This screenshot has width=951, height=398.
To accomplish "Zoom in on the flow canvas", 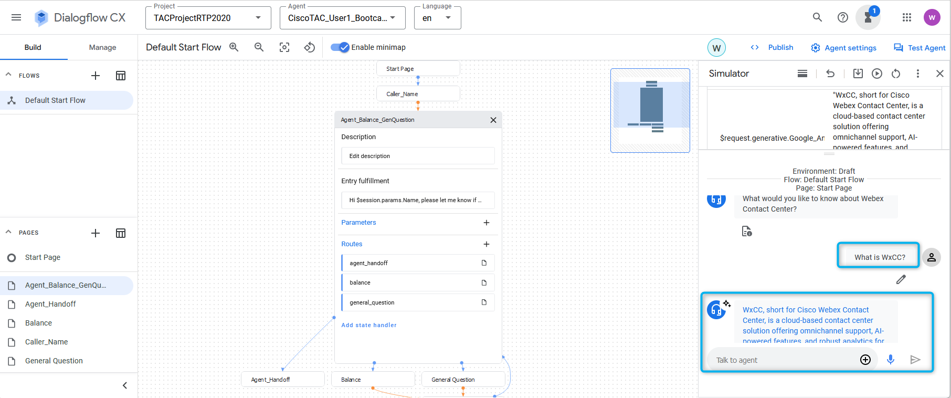I will pyautogui.click(x=234, y=47).
